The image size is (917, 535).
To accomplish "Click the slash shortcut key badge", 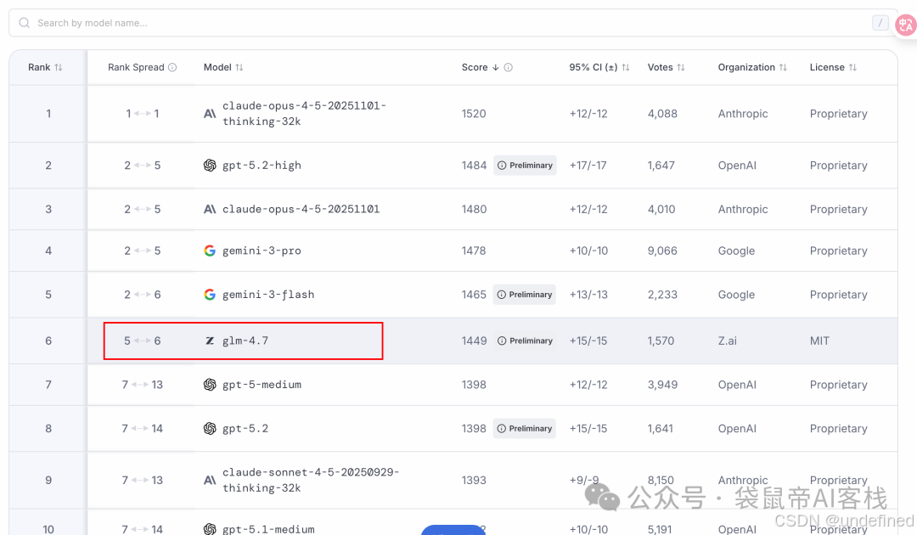I will point(880,23).
